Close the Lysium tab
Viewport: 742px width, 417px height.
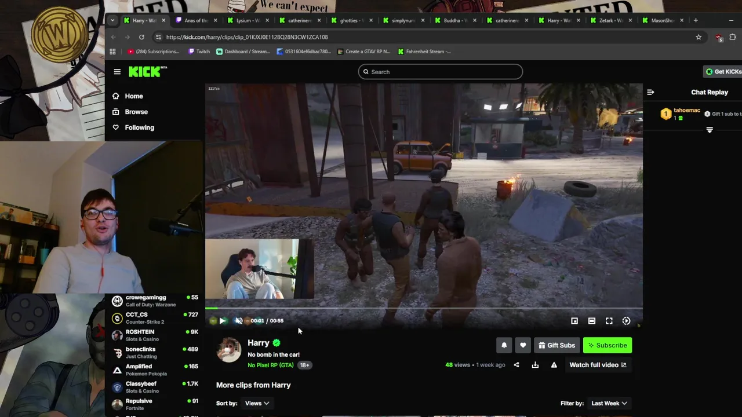pyautogui.click(x=267, y=20)
